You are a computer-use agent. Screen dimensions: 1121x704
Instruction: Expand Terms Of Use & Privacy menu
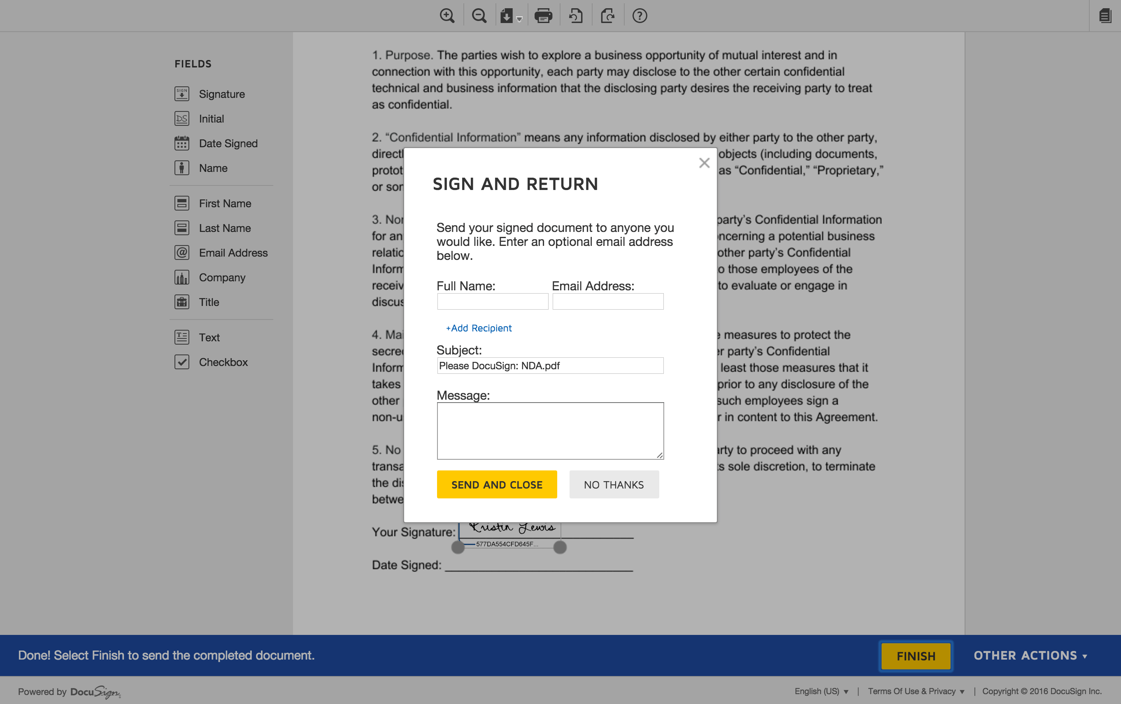click(x=916, y=691)
